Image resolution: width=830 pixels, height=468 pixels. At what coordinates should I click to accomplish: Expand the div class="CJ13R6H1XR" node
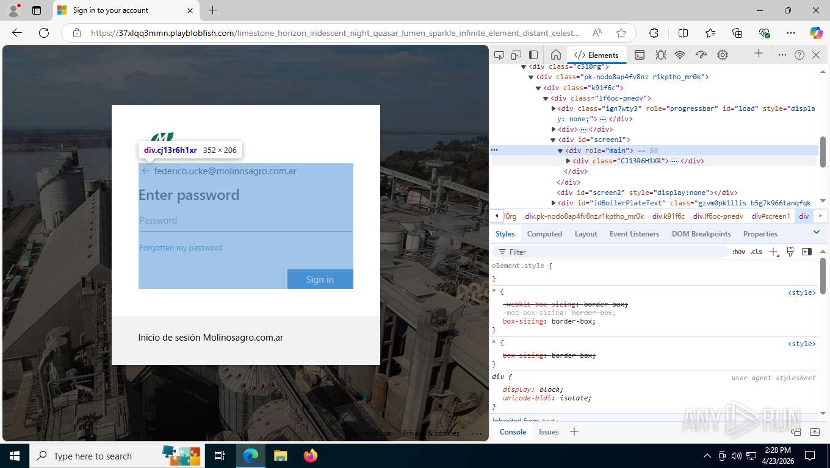coord(568,161)
